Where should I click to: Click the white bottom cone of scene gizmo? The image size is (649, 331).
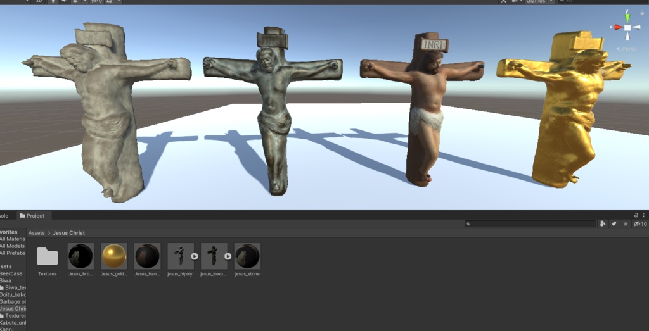click(627, 36)
